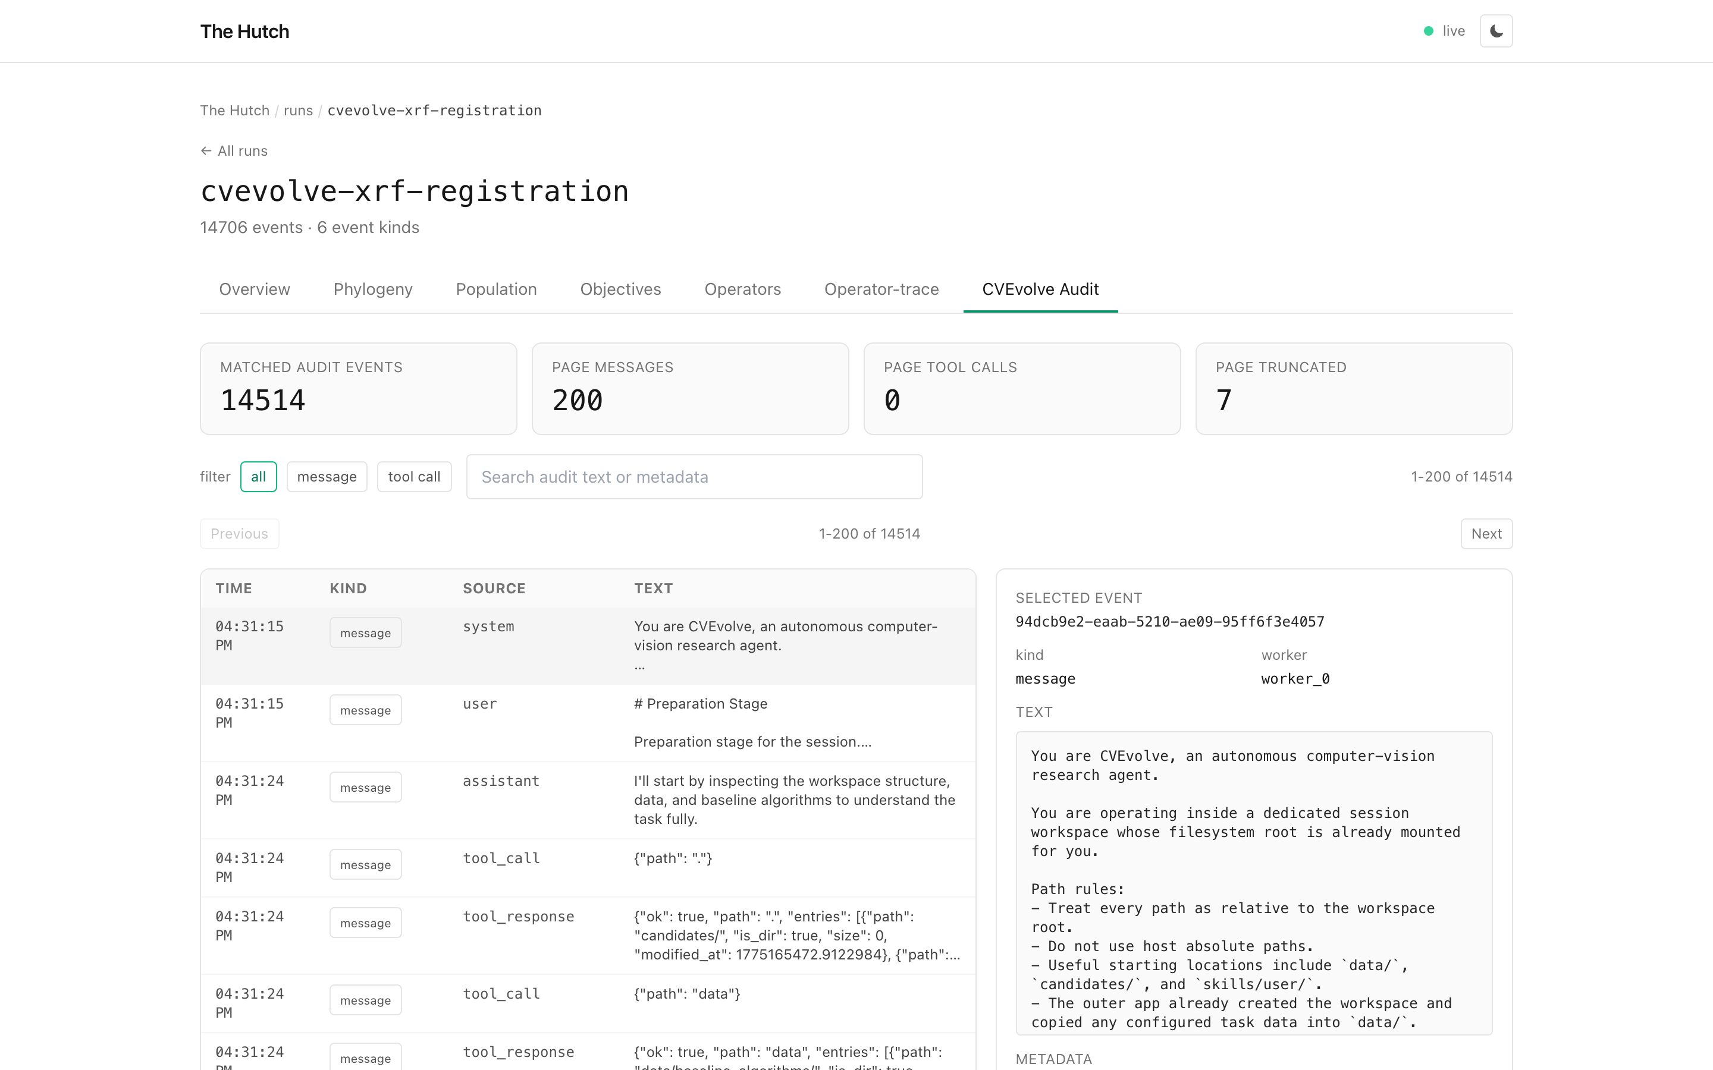Enable the 'all' filter chip

258,477
